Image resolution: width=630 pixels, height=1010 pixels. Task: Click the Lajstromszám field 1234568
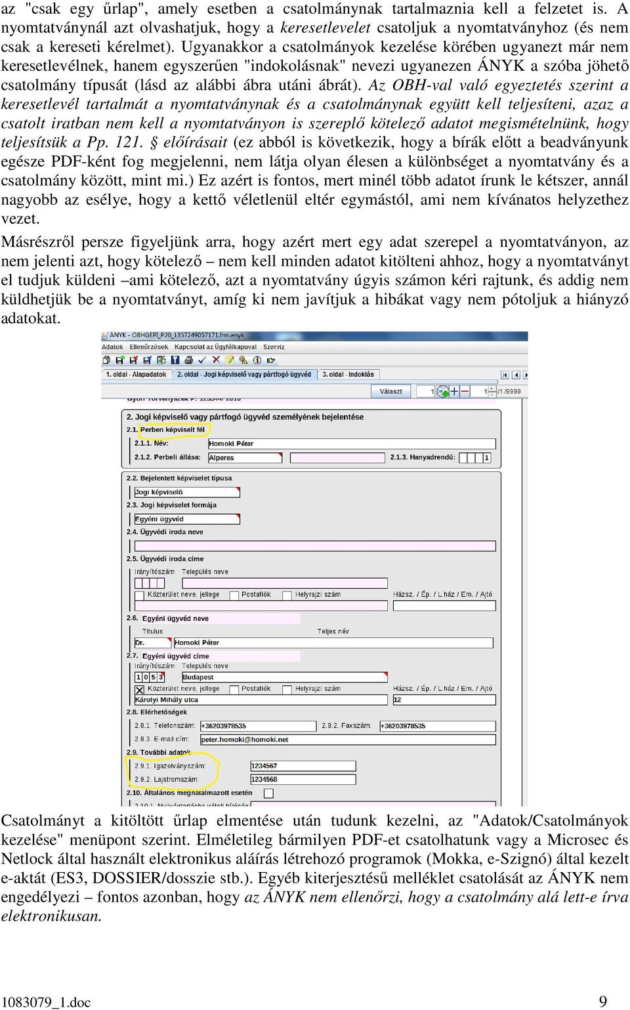(x=303, y=780)
